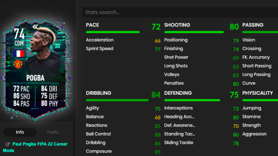The image size is (278, 156).
Task: Click the France flag on the card
Action: [x=19, y=54]
